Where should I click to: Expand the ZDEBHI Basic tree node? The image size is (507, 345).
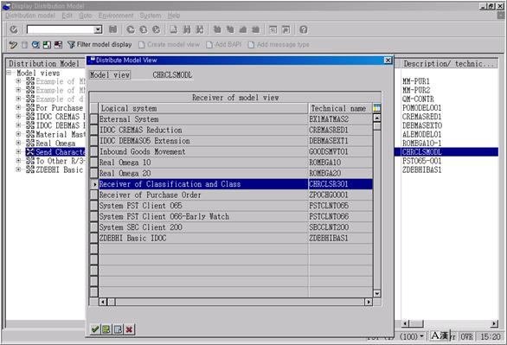(x=18, y=169)
